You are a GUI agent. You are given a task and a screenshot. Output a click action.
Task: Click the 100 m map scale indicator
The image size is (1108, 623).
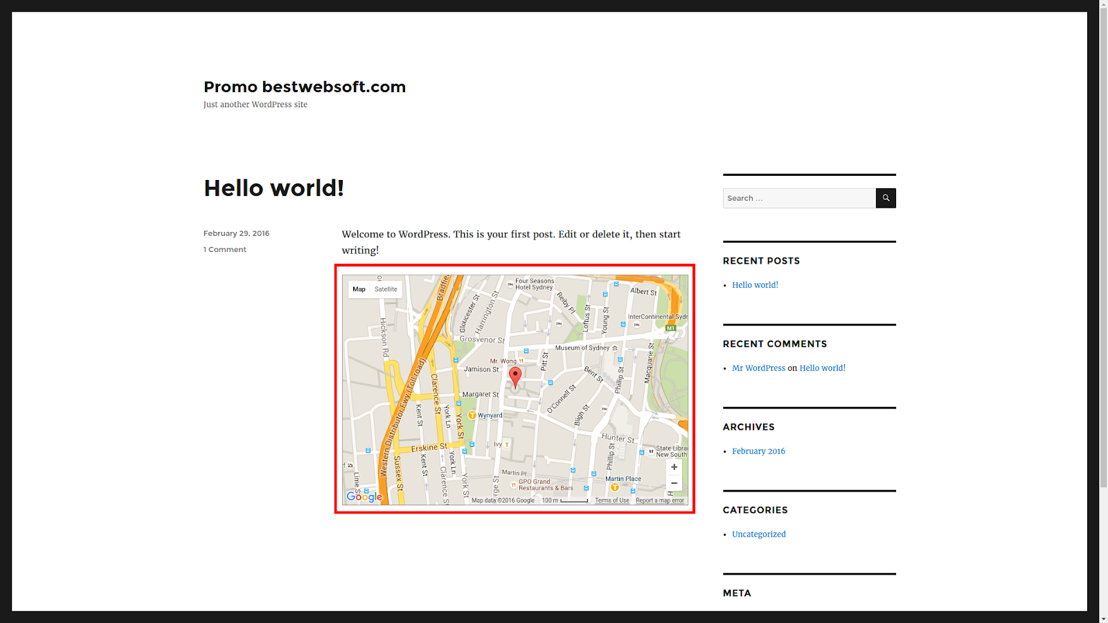pyautogui.click(x=564, y=500)
